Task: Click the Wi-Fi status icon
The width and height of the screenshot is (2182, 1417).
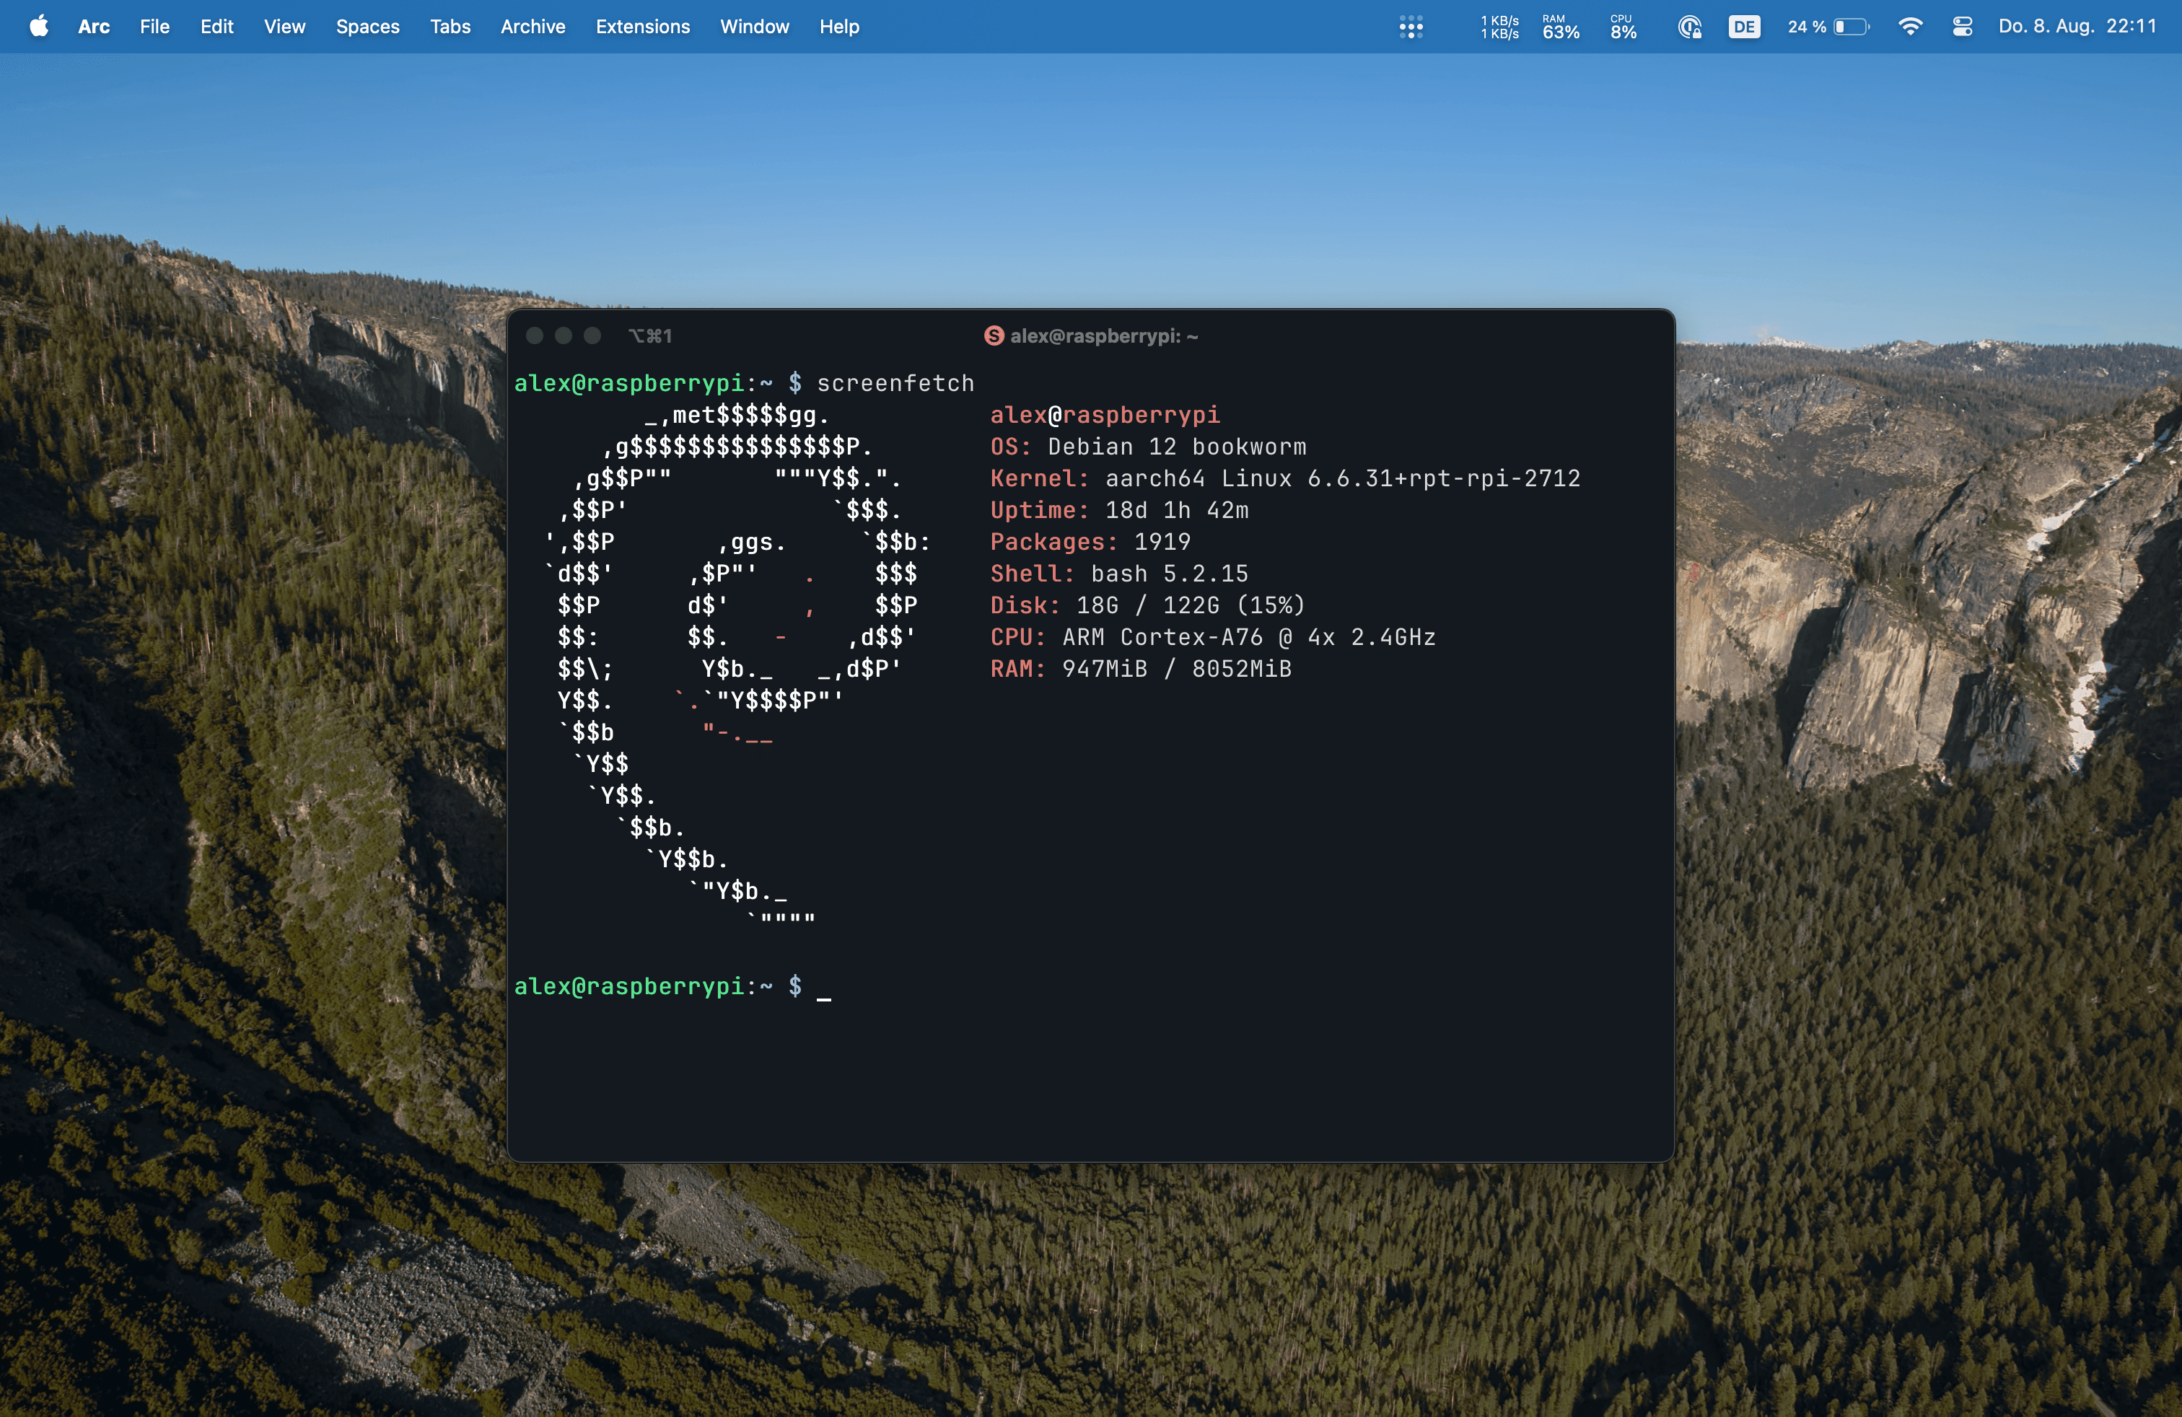Action: tap(1910, 27)
